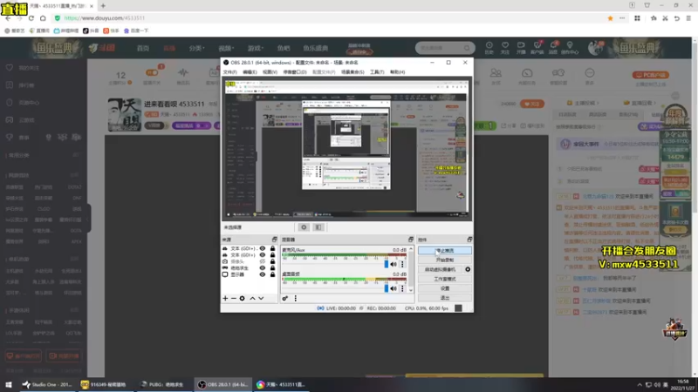Unlock the 绝地求生 source lock

coord(272,268)
